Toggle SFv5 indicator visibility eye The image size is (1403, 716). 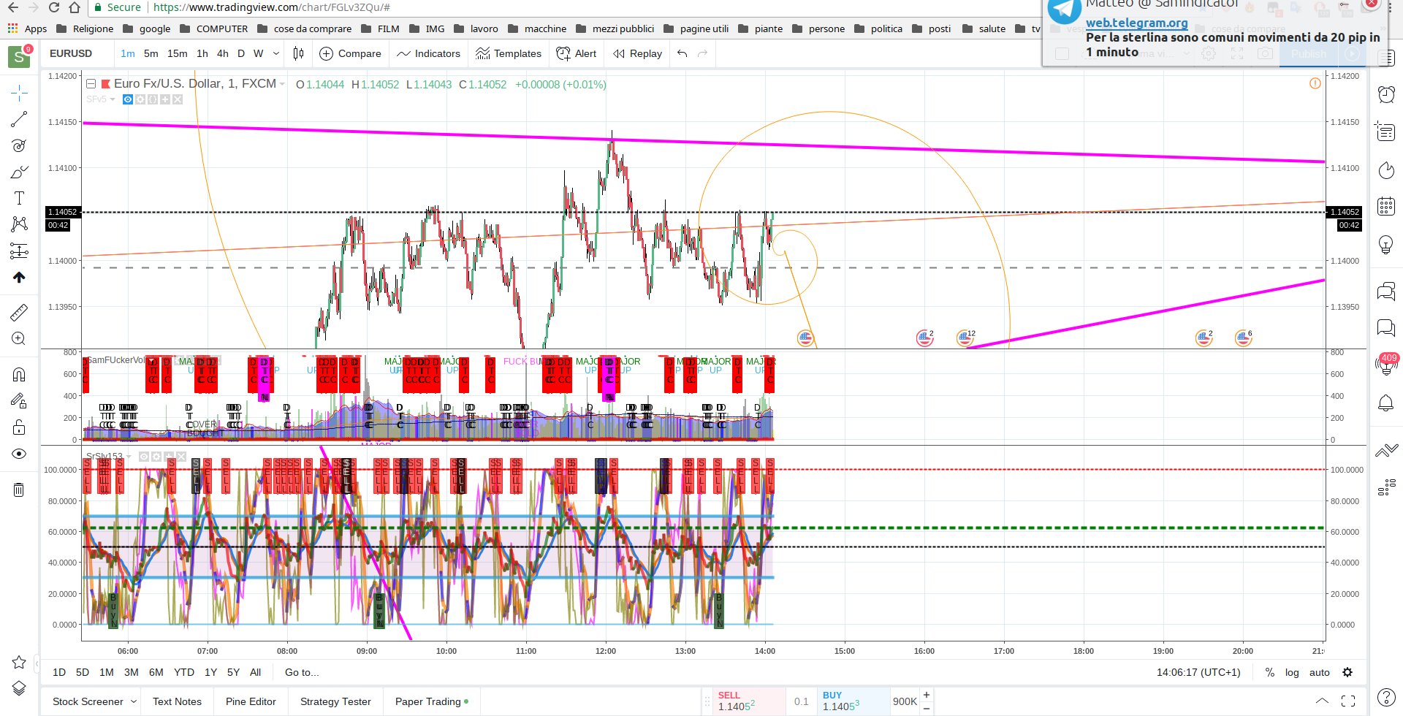click(x=128, y=99)
